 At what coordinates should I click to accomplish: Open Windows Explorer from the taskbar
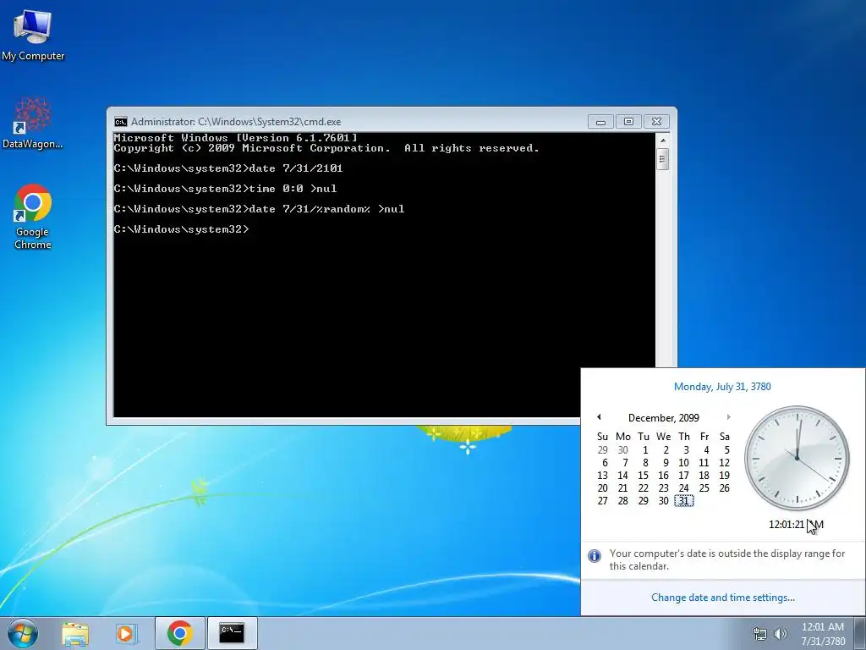[75, 633]
